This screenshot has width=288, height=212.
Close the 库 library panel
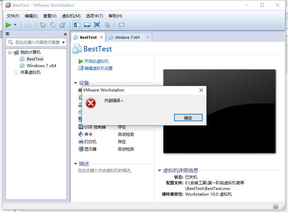point(65,34)
